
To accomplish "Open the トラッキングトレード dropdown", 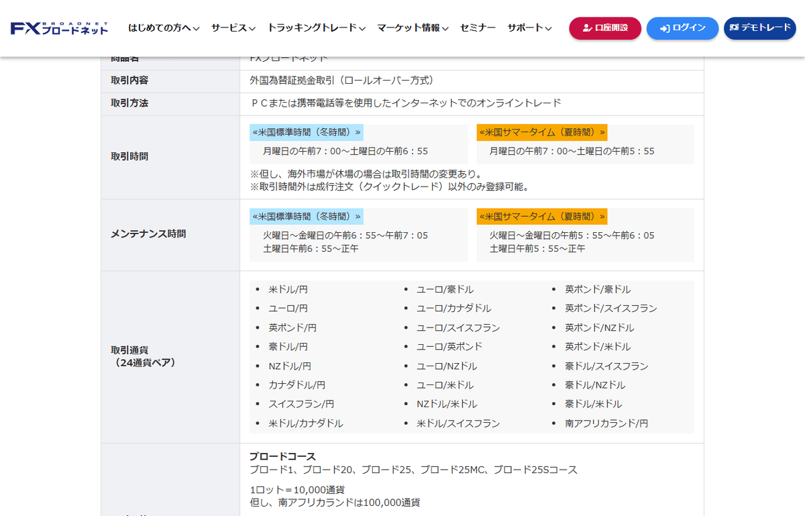I will pos(316,28).
